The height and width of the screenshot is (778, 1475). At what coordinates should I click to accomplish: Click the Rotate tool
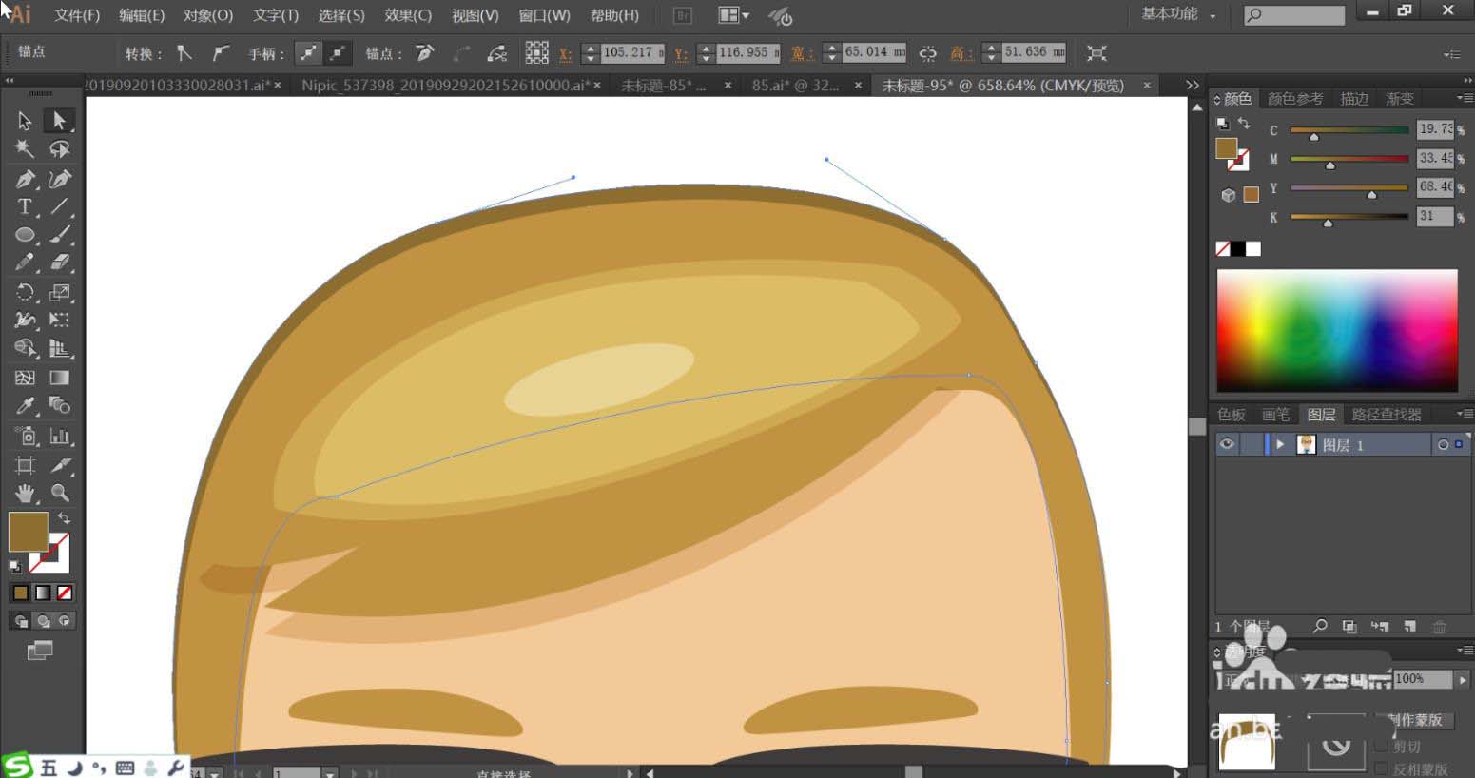(25, 292)
